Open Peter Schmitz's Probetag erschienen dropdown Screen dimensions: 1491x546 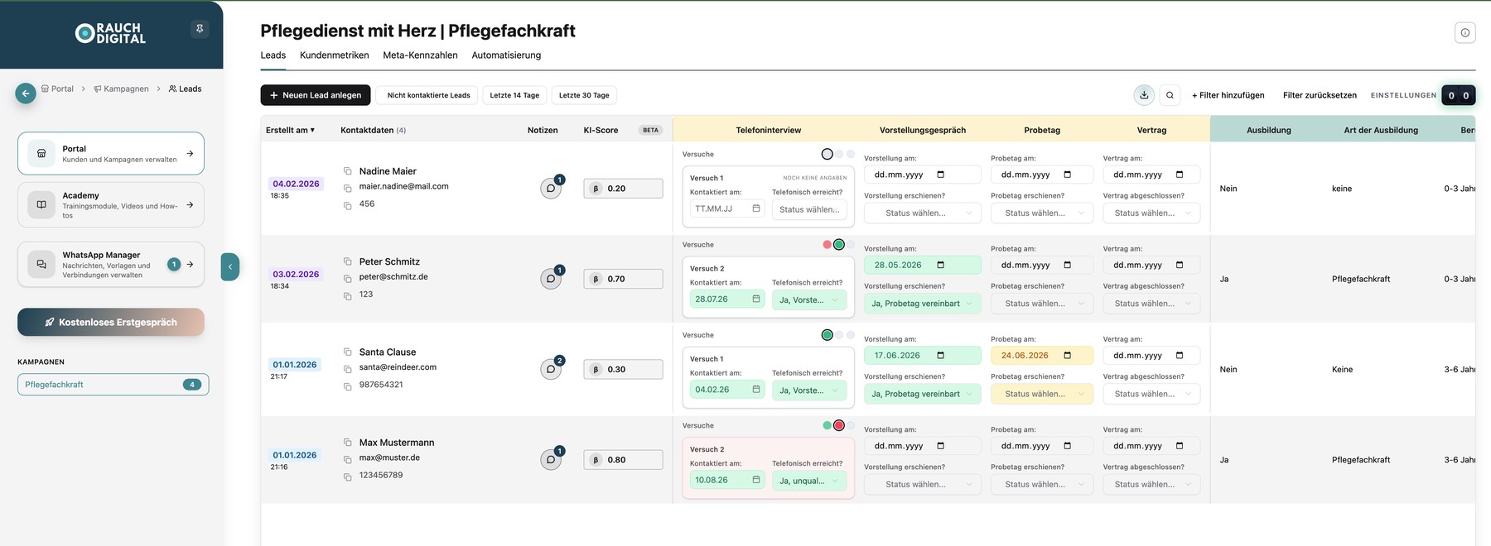[1042, 304]
